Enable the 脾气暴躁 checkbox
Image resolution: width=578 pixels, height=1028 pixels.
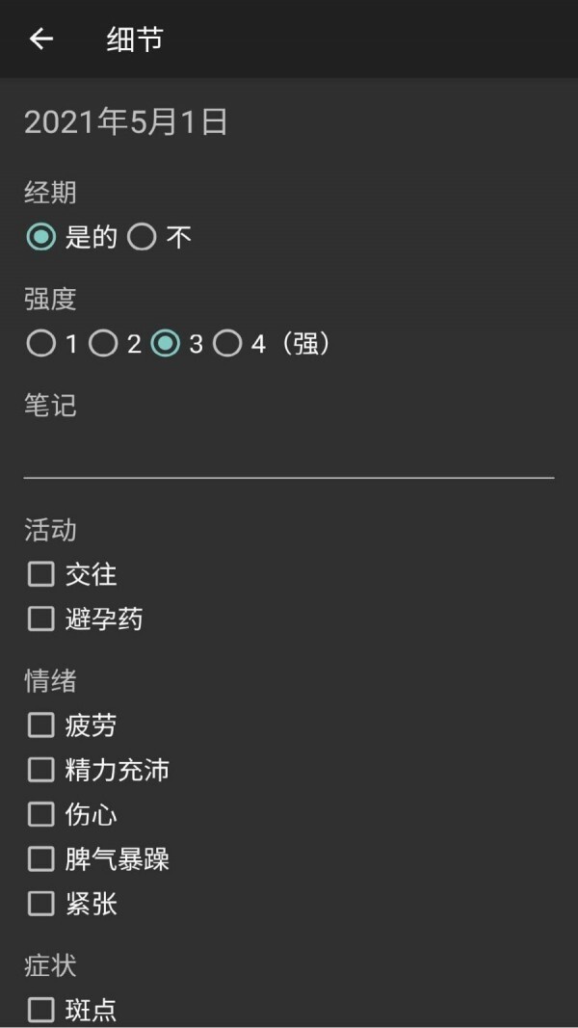coord(40,859)
